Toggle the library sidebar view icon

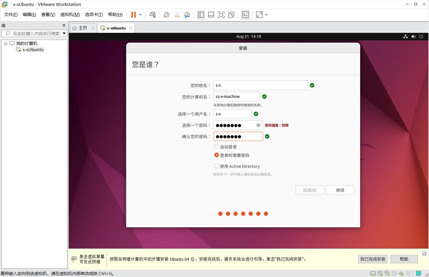[x=201, y=15]
